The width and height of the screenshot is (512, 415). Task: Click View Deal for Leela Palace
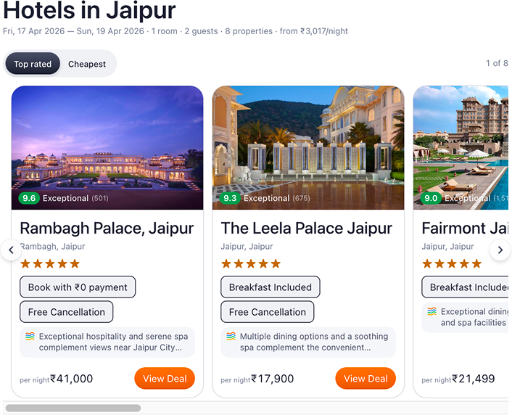(x=366, y=379)
